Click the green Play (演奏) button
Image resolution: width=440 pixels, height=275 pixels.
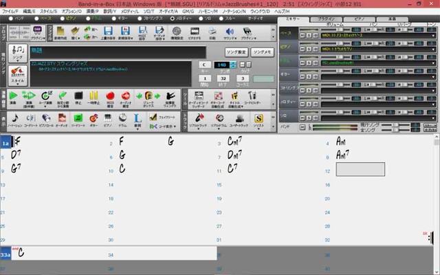point(13,96)
